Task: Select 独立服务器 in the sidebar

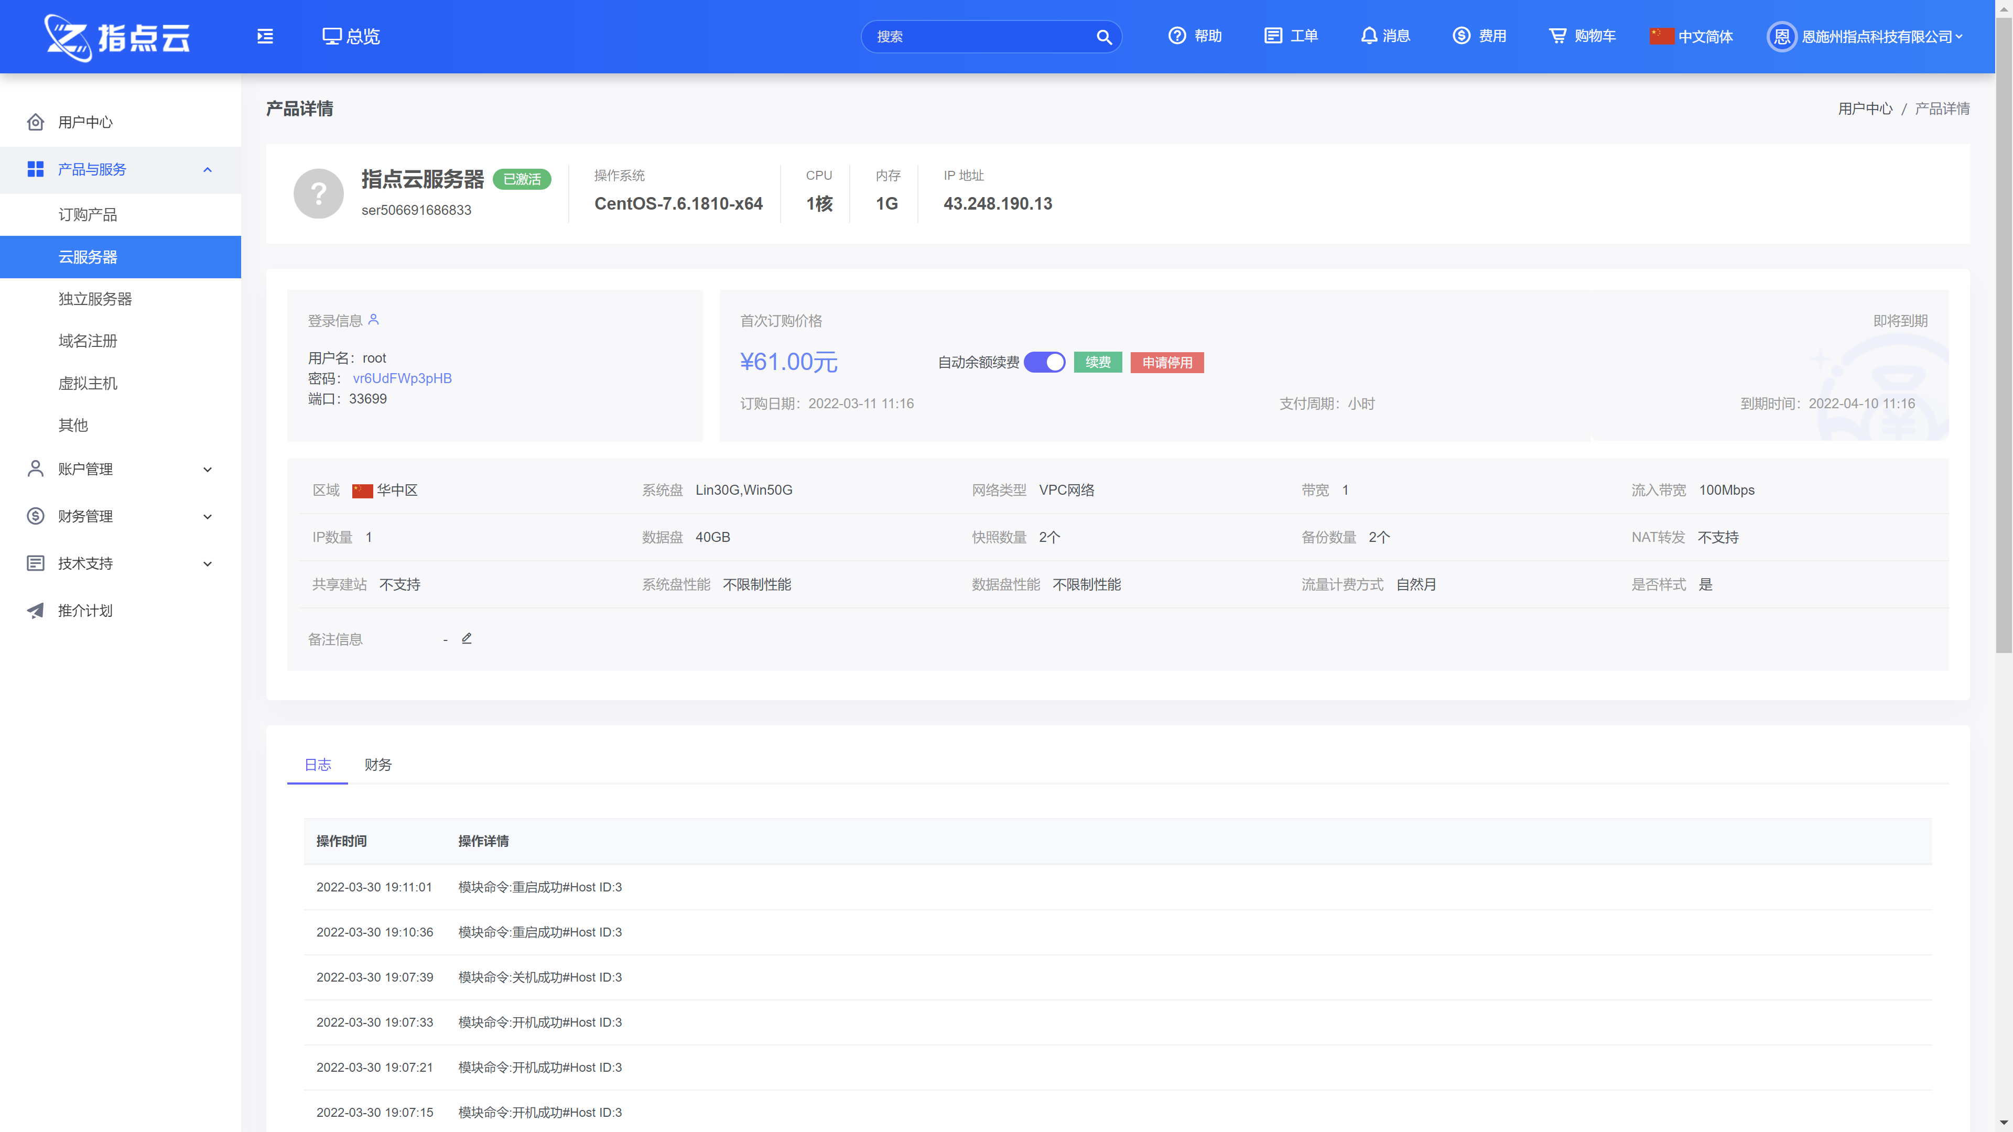Action: (95, 299)
